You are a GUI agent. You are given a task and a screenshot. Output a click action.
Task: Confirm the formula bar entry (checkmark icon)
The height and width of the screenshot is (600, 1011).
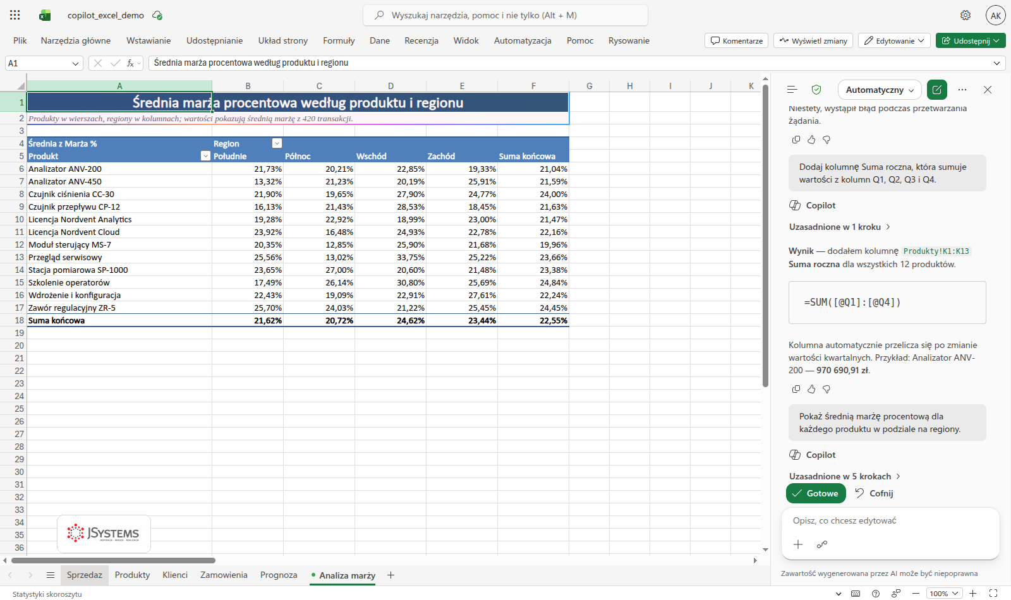click(115, 63)
